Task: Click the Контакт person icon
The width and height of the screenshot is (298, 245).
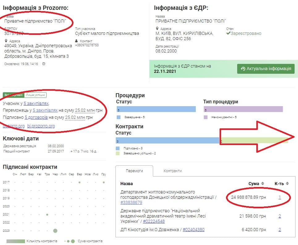Action: click(x=77, y=41)
